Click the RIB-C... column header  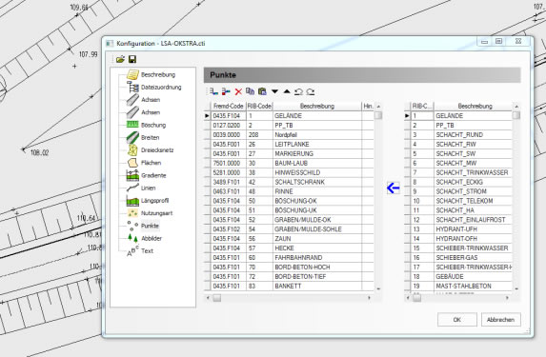point(421,106)
